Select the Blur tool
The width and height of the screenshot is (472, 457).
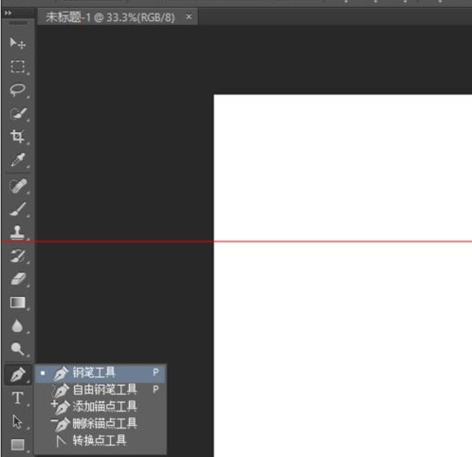pyautogui.click(x=18, y=326)
